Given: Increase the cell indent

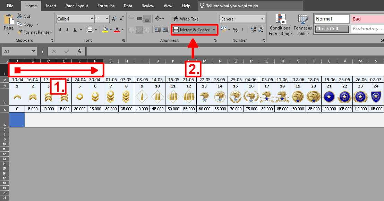Looking at the screenshot, I should click(165, 30).
